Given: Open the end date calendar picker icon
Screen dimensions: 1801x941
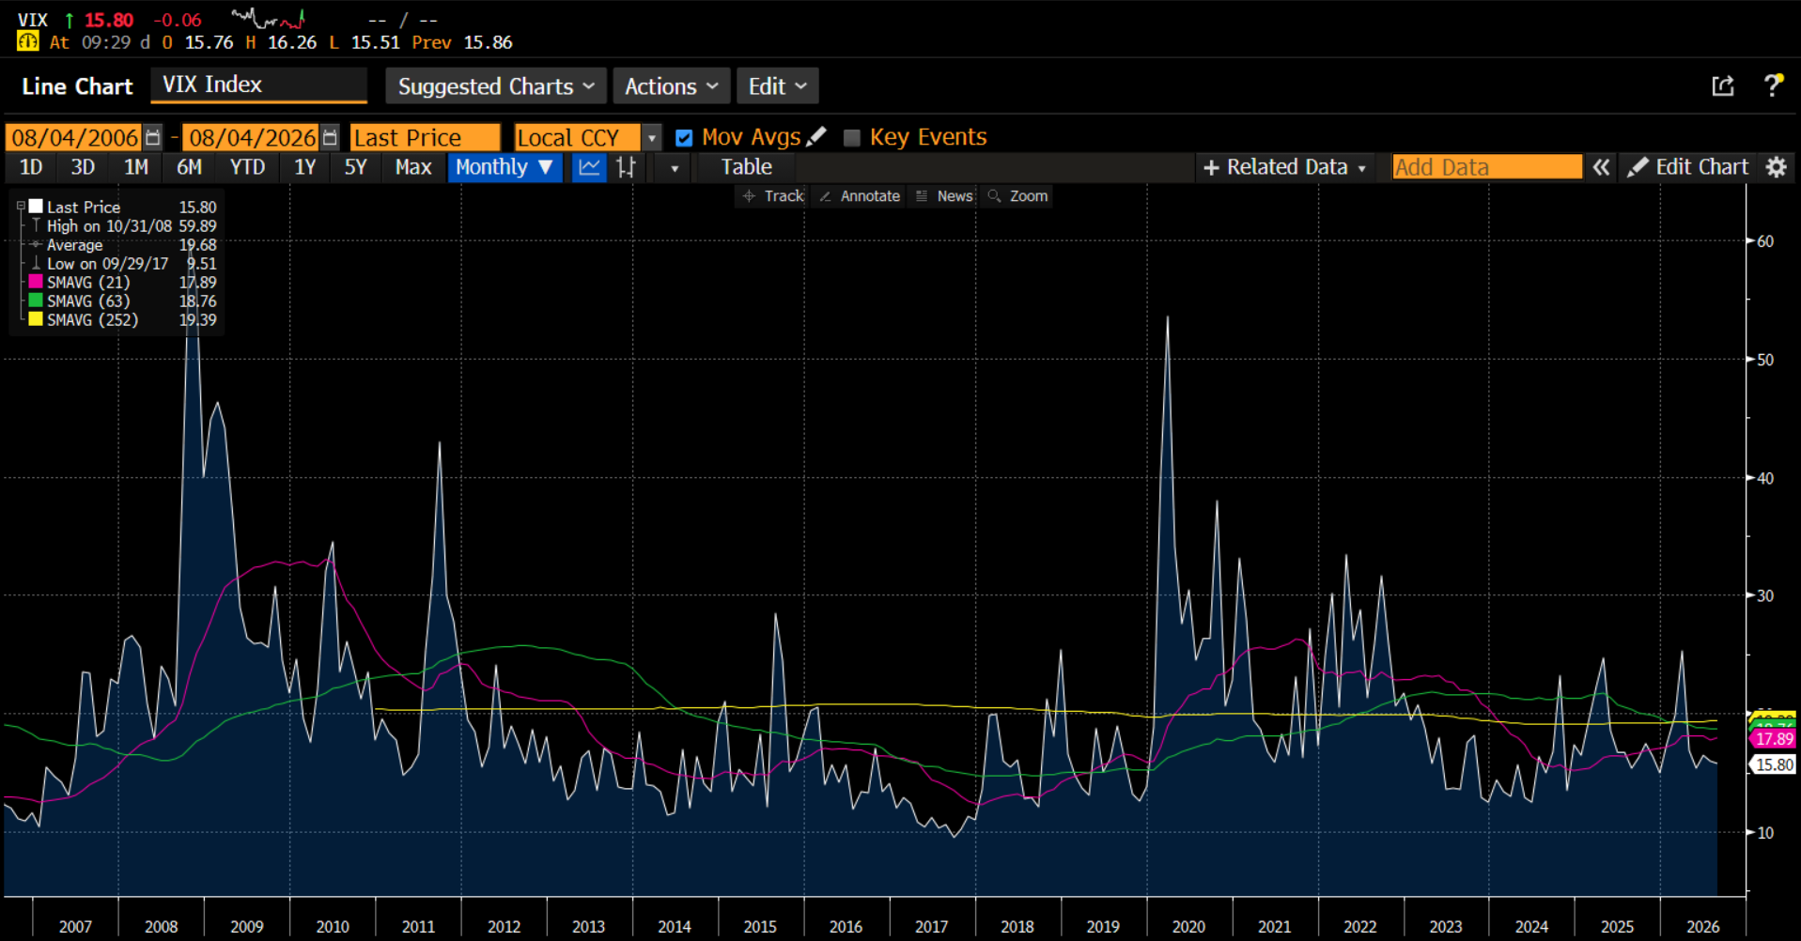Looking at the screenshot, I should click(329, 137).
